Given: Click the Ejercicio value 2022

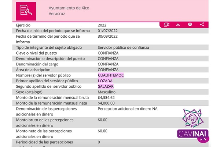Looking at the screenshot, I should tap(102, 25).
